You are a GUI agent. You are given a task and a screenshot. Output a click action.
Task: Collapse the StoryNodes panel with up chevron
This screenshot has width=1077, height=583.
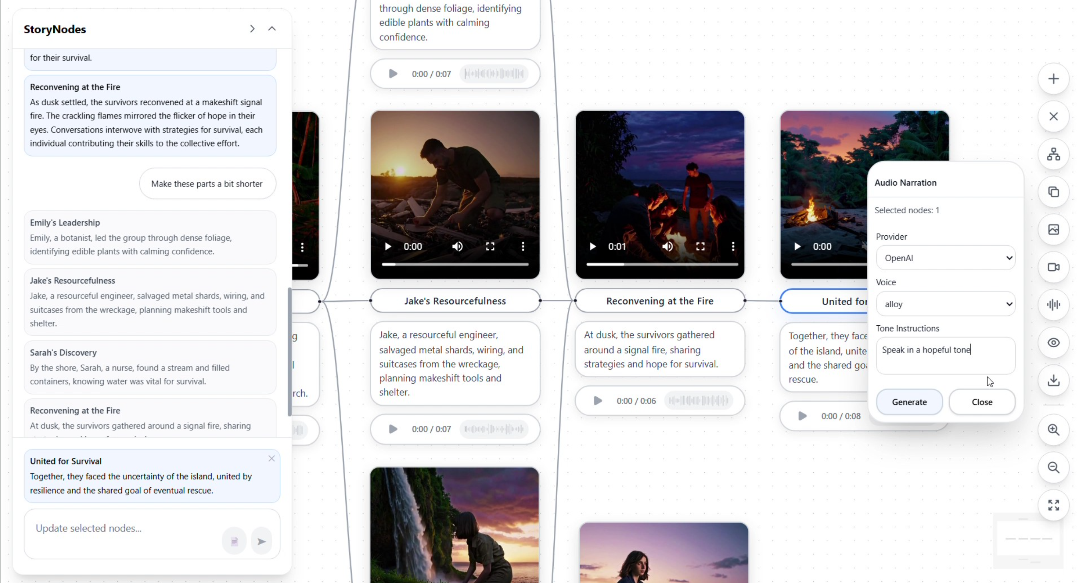pyautogui.click(x=272, y=29)
